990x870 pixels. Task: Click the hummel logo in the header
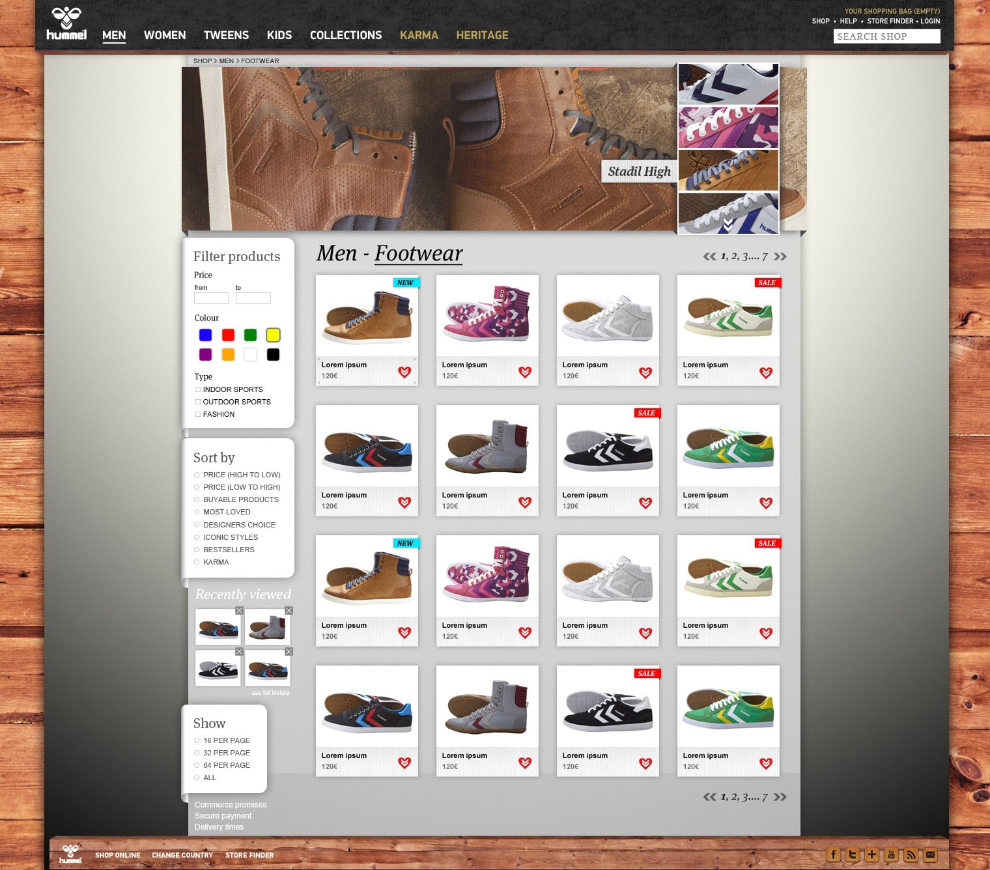[66, 24]
